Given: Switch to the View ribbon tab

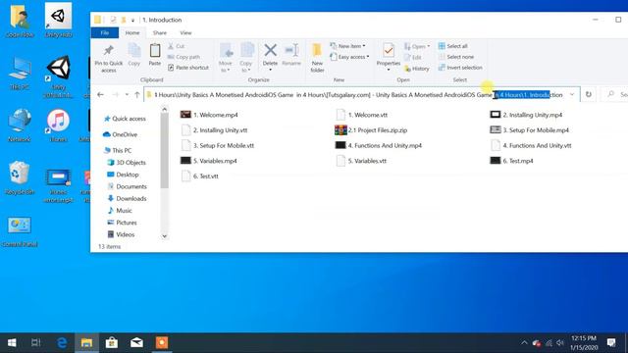Looking at the screenshot, I should [x=185, y=32].
